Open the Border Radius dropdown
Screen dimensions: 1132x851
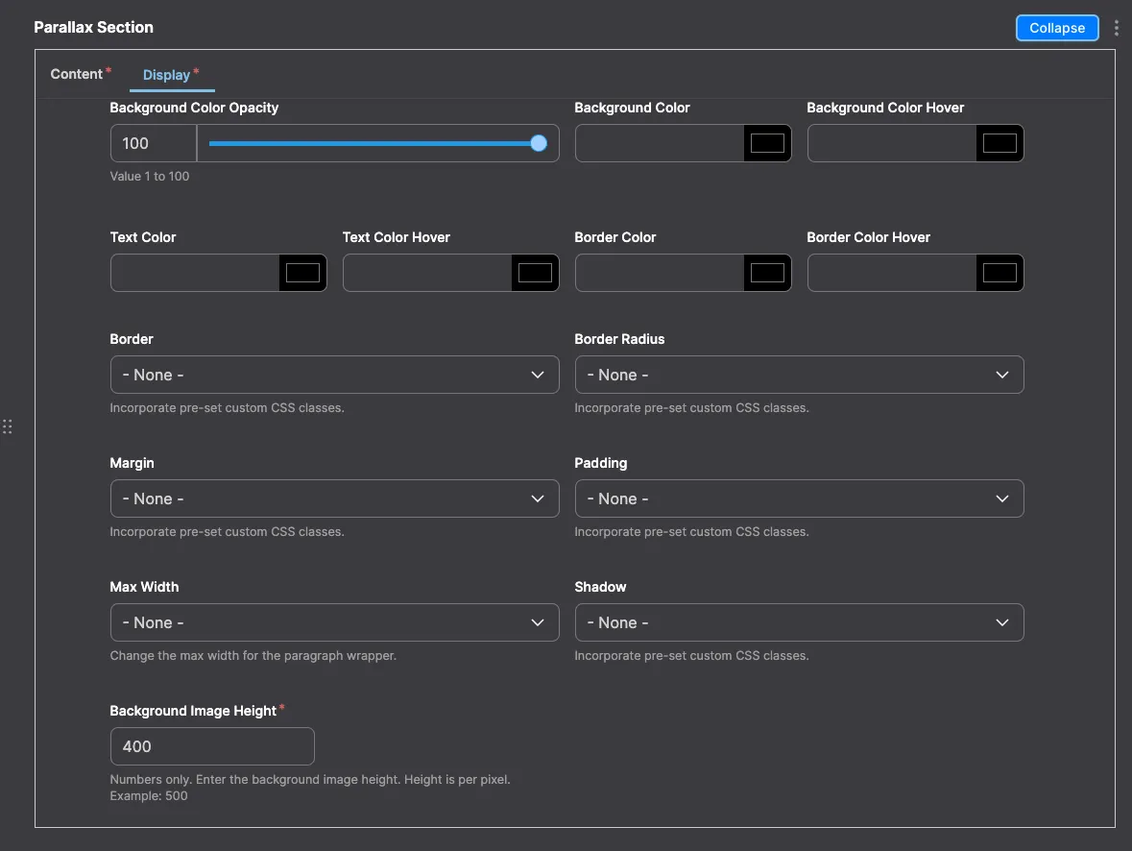click(799, 375)
